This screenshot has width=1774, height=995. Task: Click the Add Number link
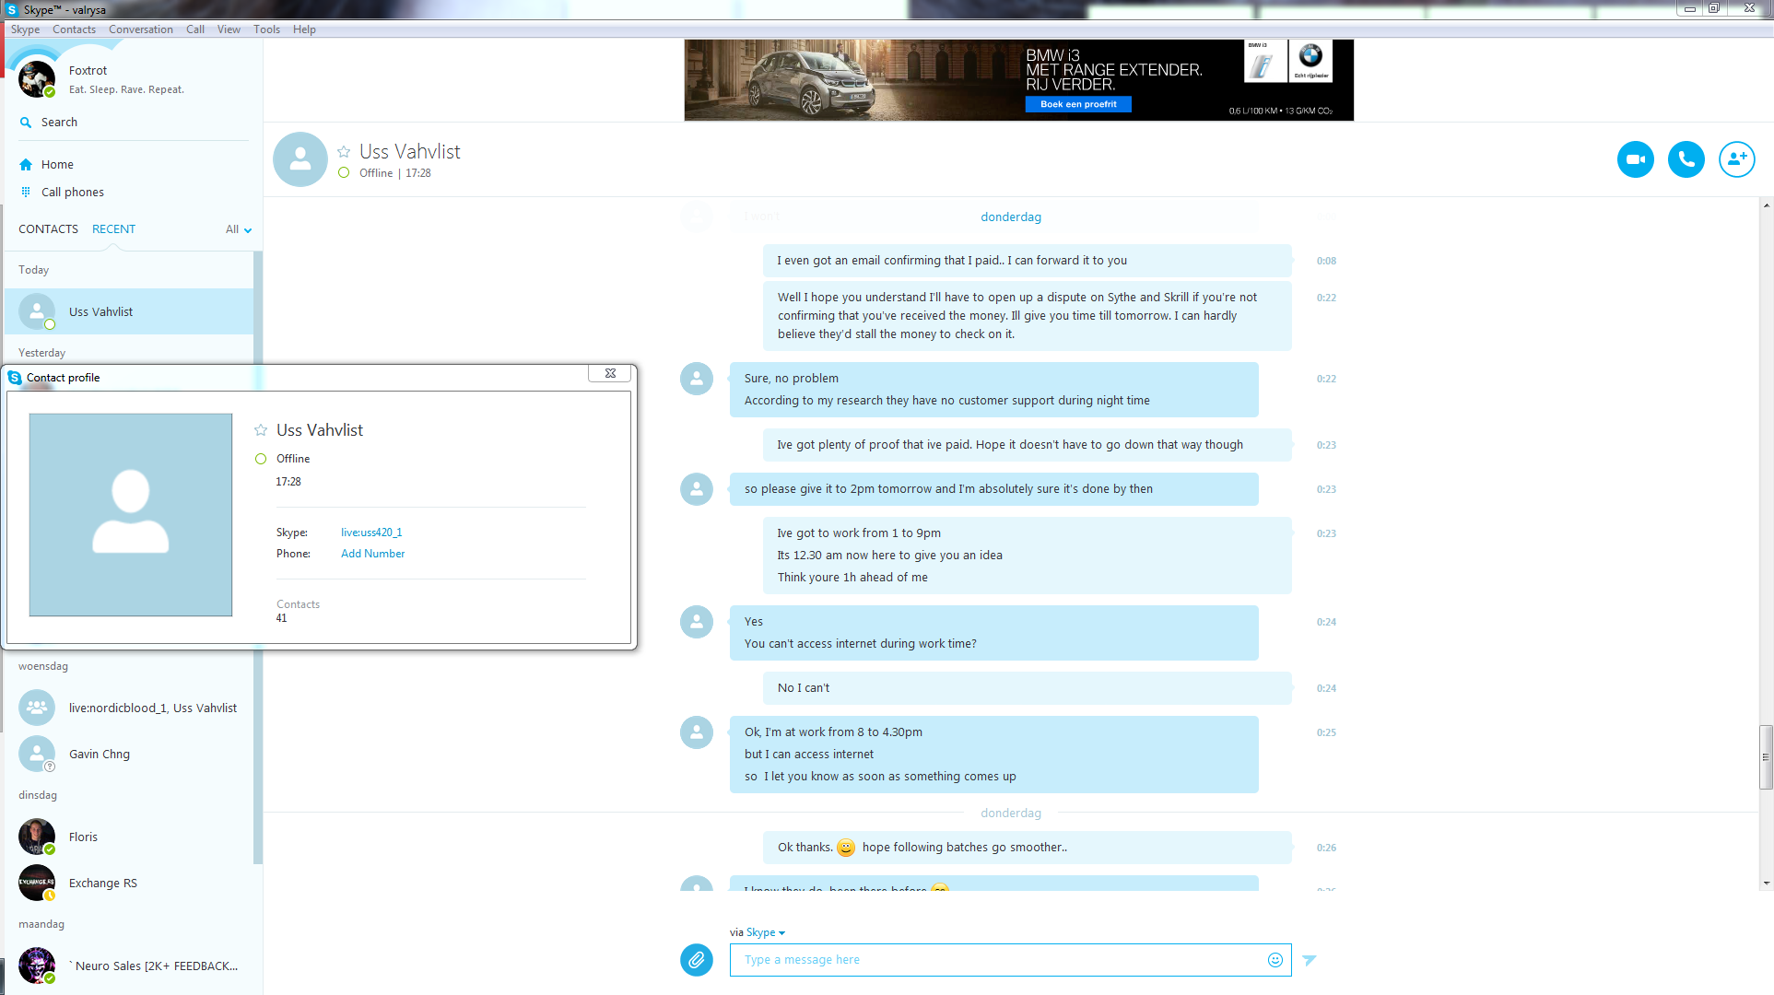click(x=372, y=554)
